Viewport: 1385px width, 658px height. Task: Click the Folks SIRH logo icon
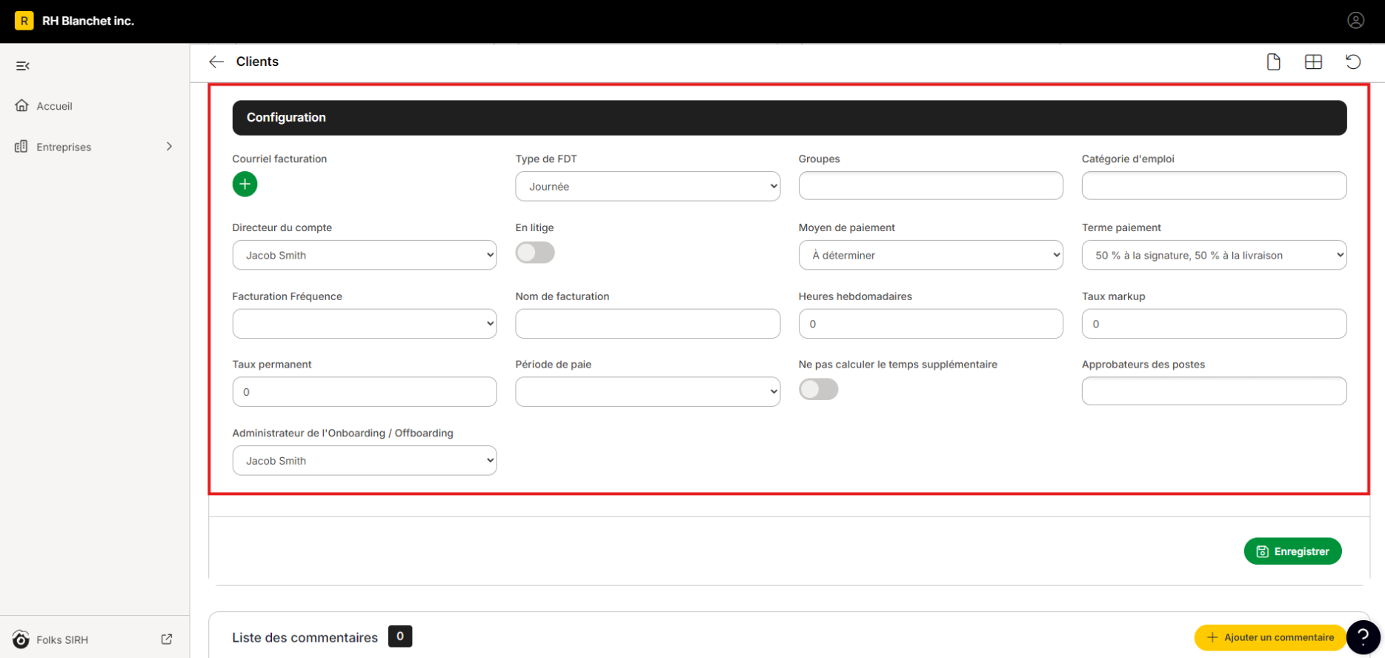coord(21,639)
